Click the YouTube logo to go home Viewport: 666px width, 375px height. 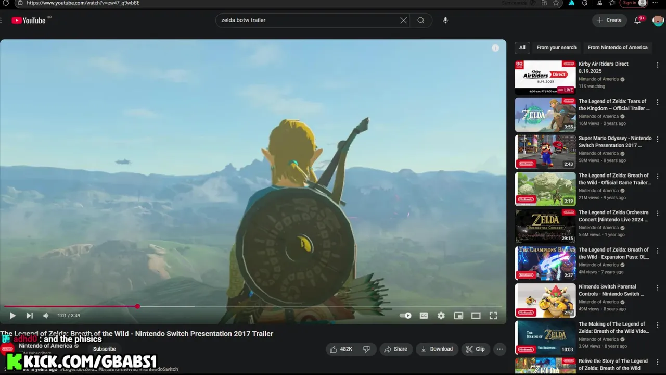29,20
